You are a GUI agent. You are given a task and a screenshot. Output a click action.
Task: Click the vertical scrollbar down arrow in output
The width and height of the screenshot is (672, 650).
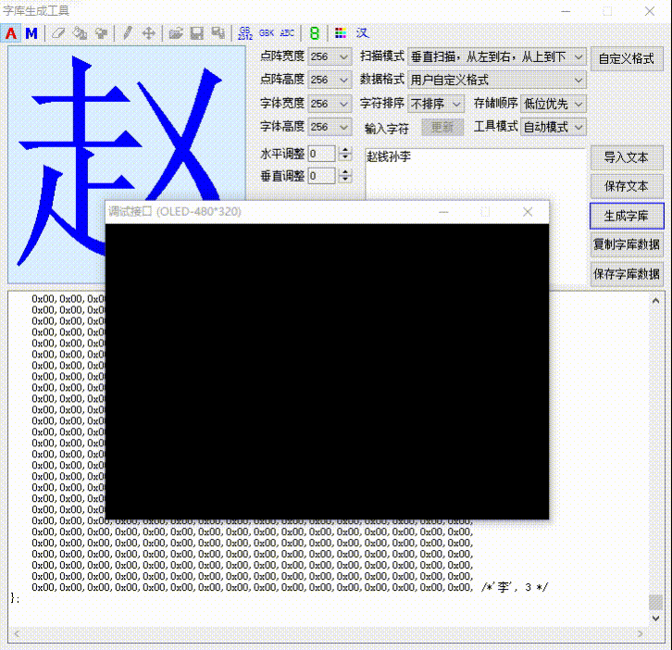655,618
